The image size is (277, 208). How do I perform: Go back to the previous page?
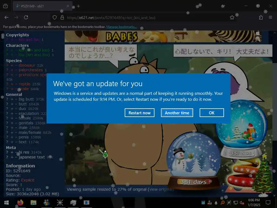pyautogui.click(x=6, y=17)
